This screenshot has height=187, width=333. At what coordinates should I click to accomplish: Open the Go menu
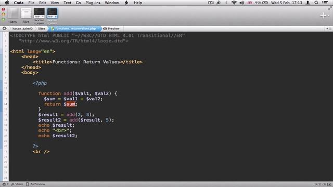point(78,3)
